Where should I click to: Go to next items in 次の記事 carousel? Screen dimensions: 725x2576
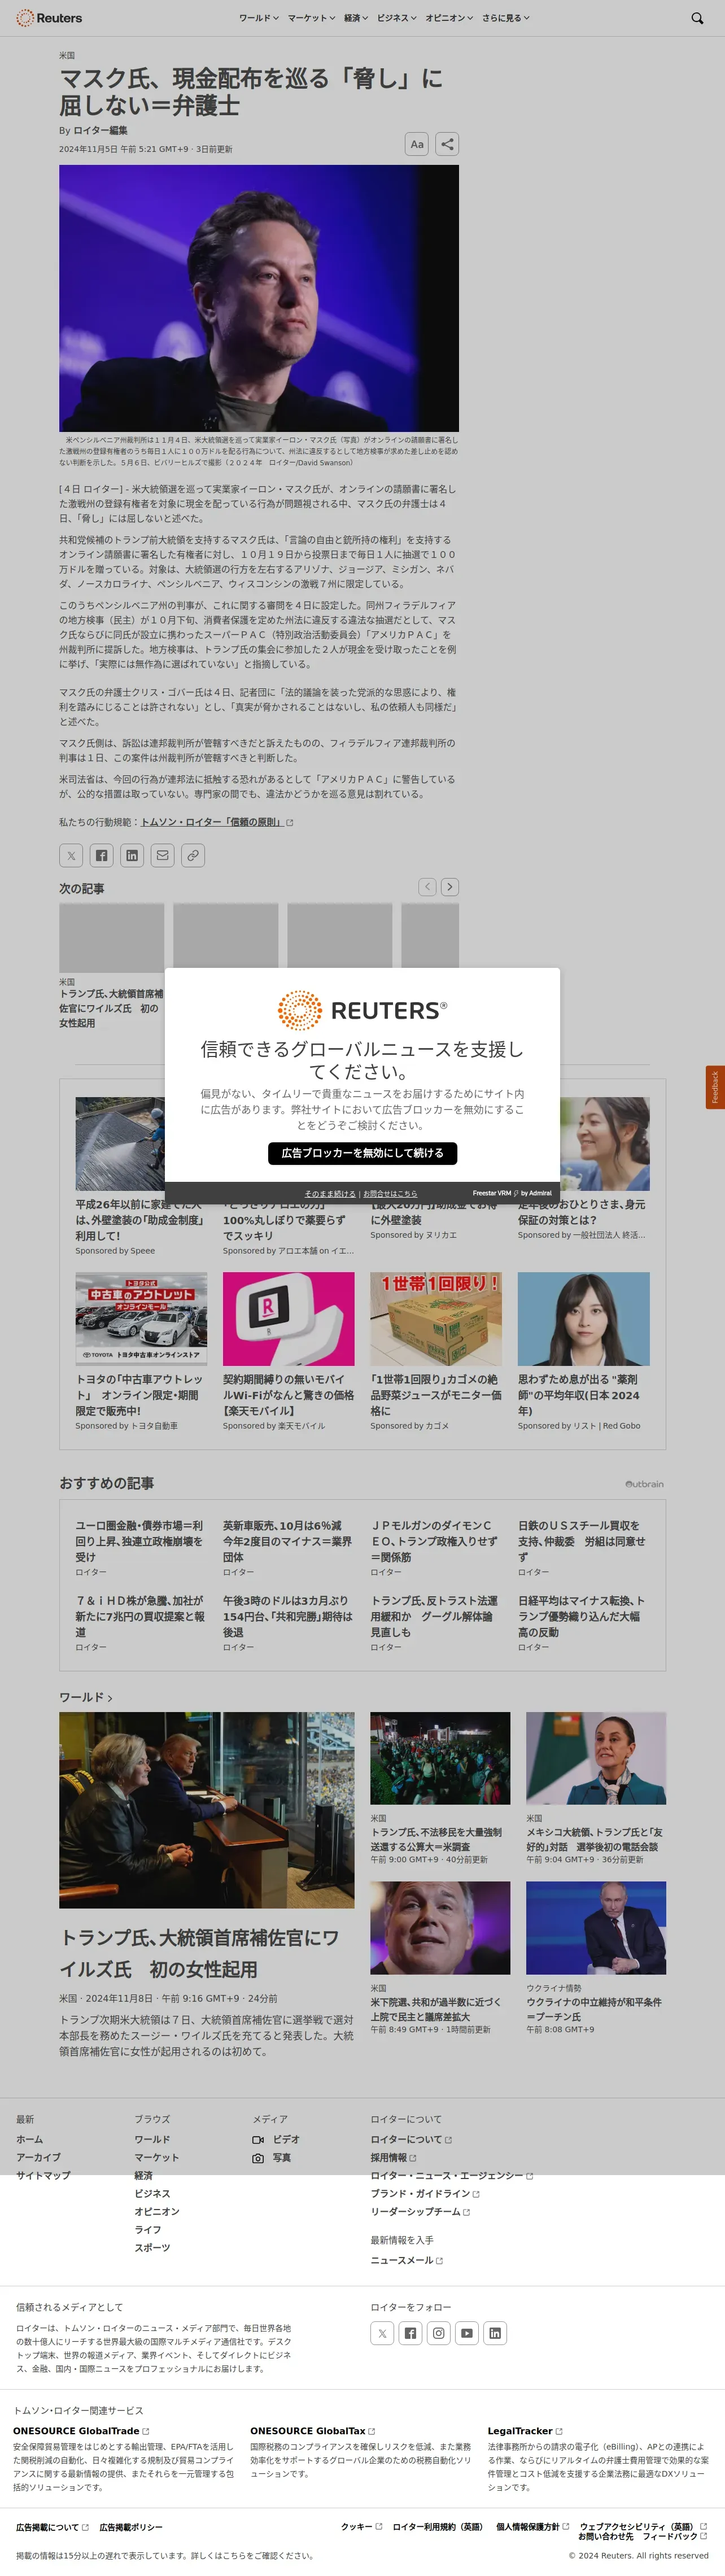click(x=450, y=887)
